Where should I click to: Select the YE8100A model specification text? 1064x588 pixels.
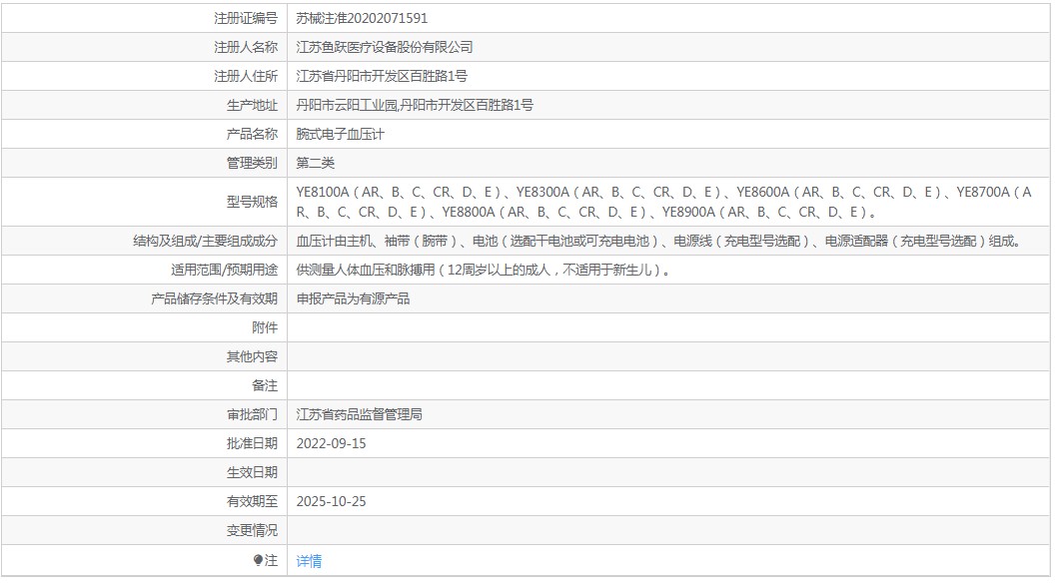pos(663,202)
